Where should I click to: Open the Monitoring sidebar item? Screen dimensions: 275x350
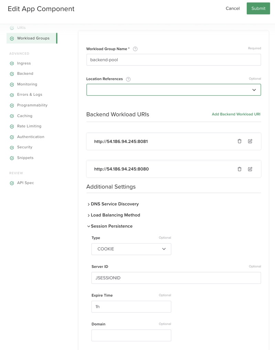pyautogui.click(x=27, y=84)
